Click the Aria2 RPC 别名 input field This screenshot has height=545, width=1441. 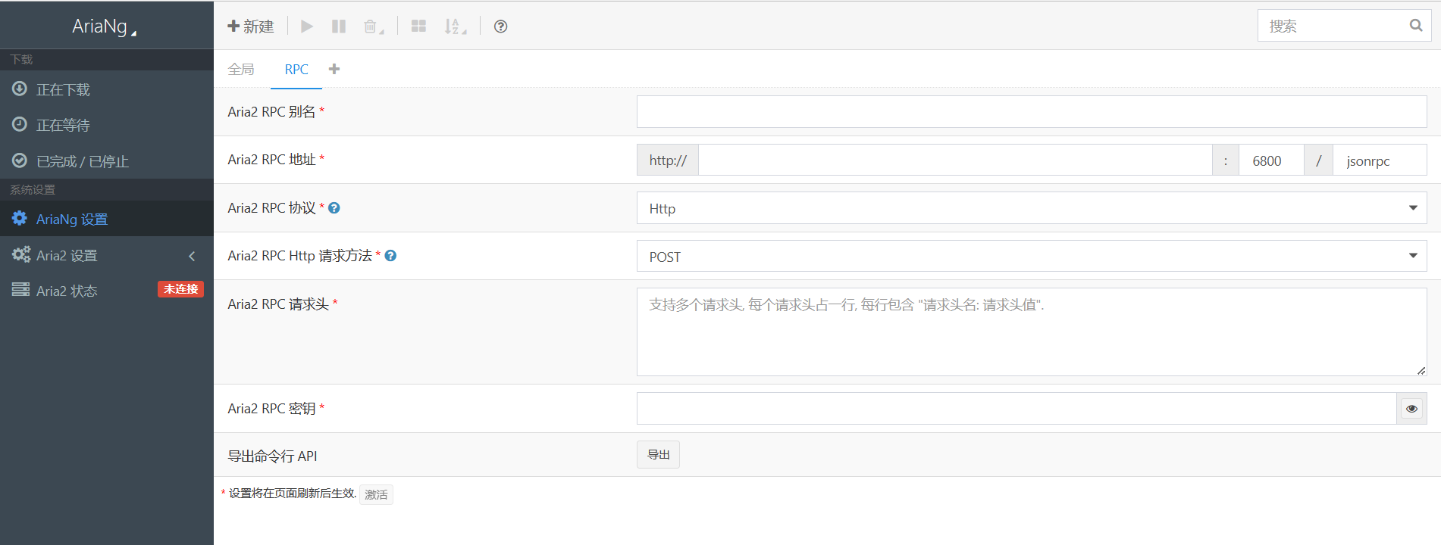point(1031,112)
